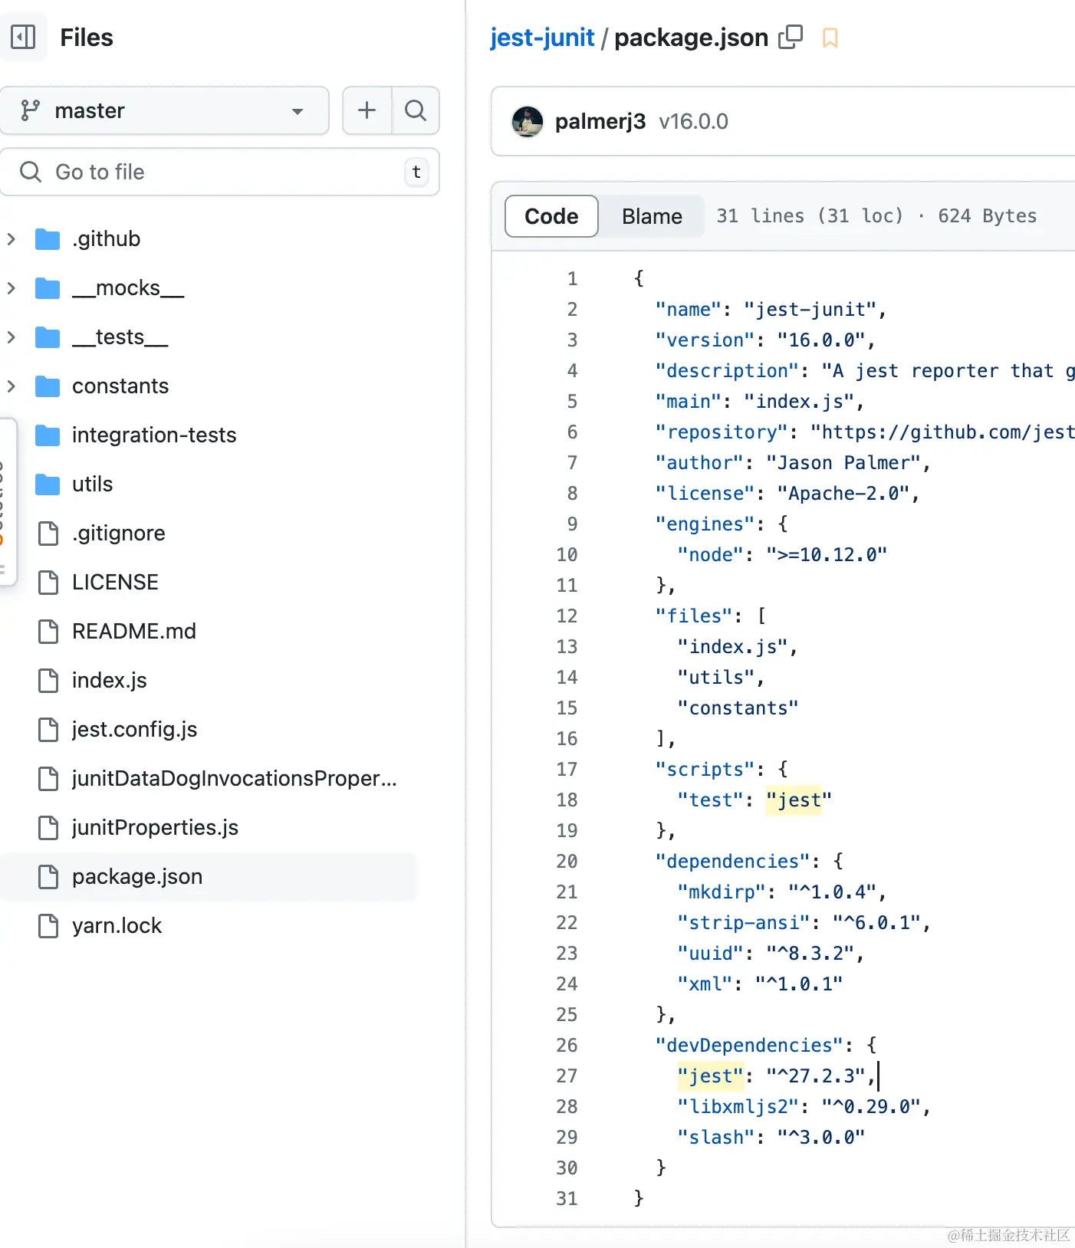This screenshot has height=1248, width=1075.
Task: Open the jest-junit repository link
Action: [x=542, y=38]
